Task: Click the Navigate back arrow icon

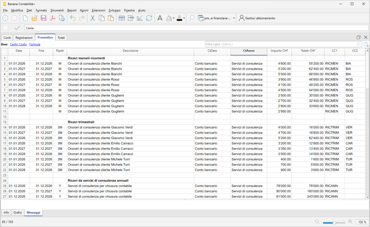Action: click(x=5, y=18)
